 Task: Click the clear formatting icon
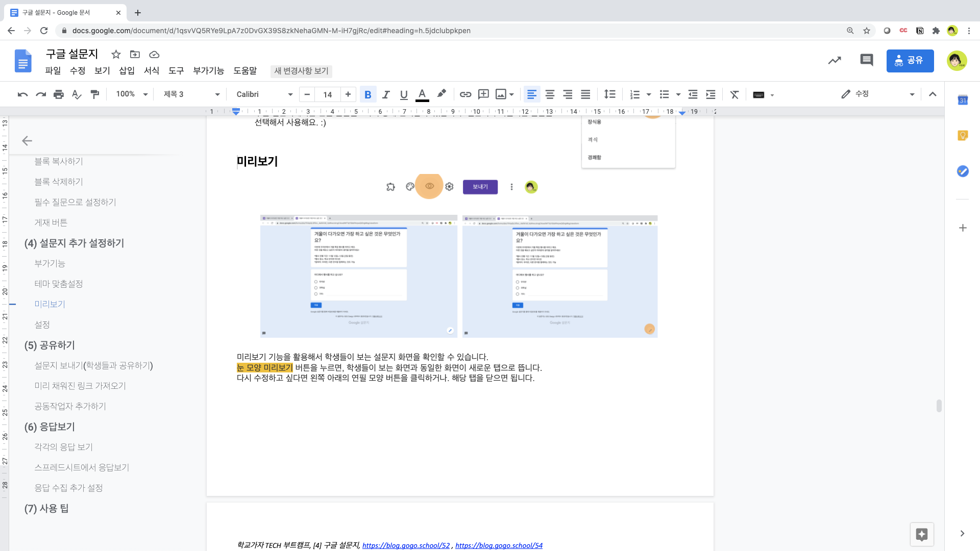pos(734,94)
